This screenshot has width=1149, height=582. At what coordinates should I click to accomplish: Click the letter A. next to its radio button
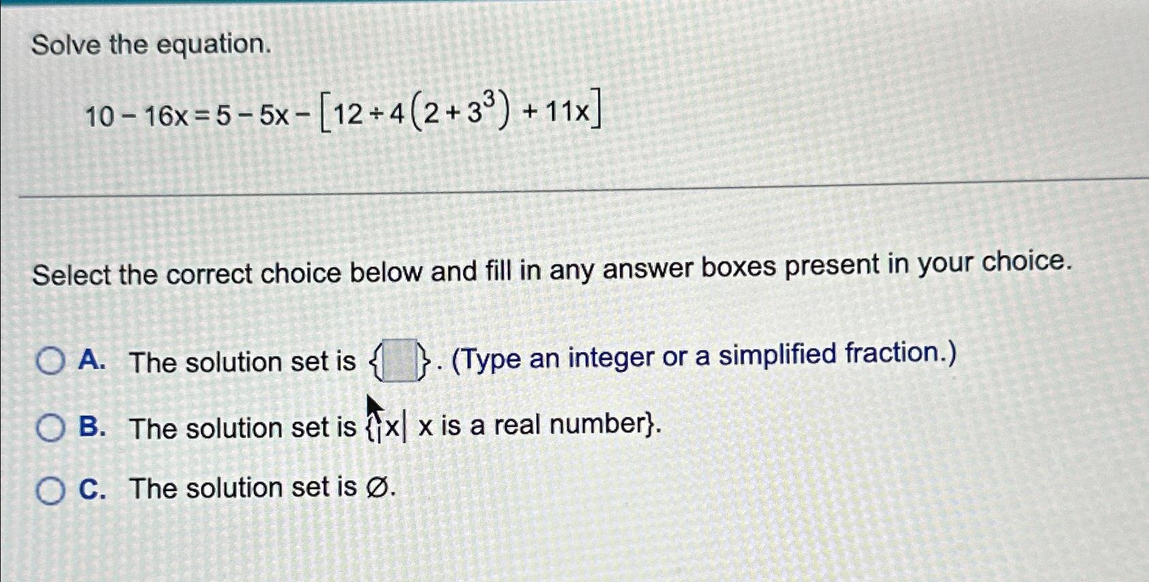(x=93, y=362)
